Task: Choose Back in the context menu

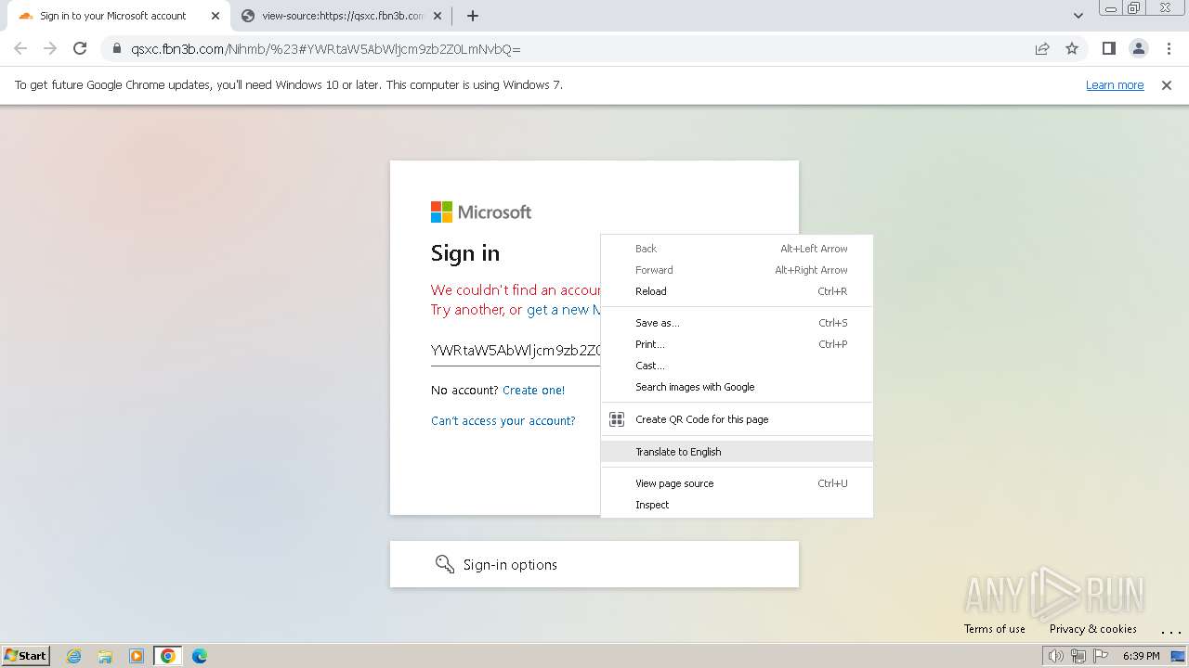Action: coord(737,249)
